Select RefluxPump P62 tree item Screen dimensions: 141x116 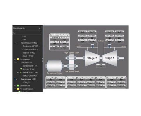tap(29, 76)
